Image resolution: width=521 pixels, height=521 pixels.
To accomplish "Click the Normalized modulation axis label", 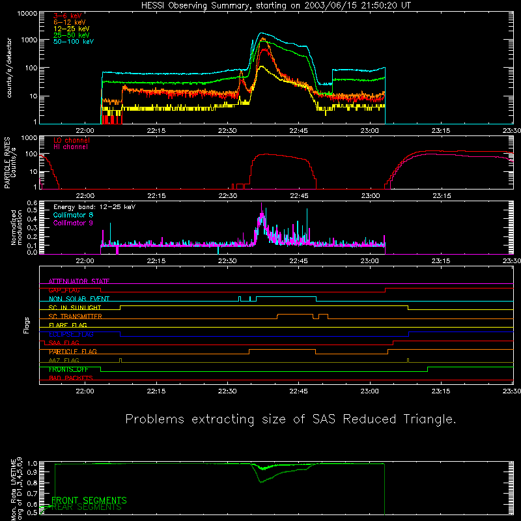I will (16, 227).
